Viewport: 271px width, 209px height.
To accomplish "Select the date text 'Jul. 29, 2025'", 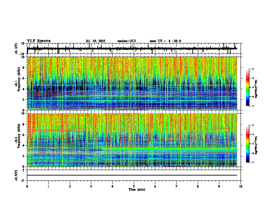I will tap(95, 41).
